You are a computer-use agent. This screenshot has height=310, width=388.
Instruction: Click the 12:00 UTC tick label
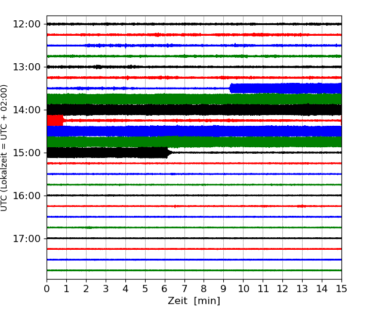click(x=26, y=24)
